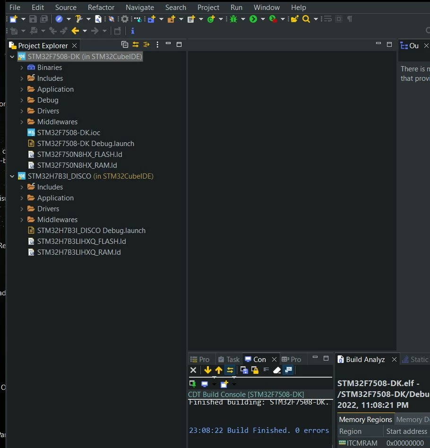Expand the Debug folder
Viewport: 430px width, 448px height.
pyautogui.click(x=22, y=100)
